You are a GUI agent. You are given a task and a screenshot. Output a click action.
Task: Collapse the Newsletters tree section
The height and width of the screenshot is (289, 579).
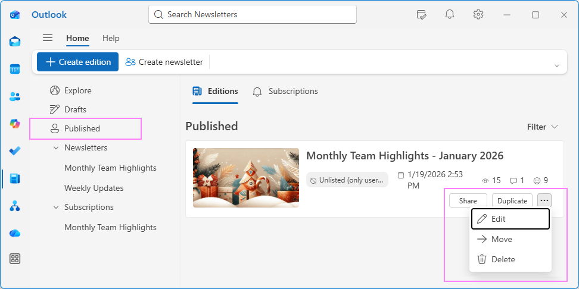tap(56, 148)
